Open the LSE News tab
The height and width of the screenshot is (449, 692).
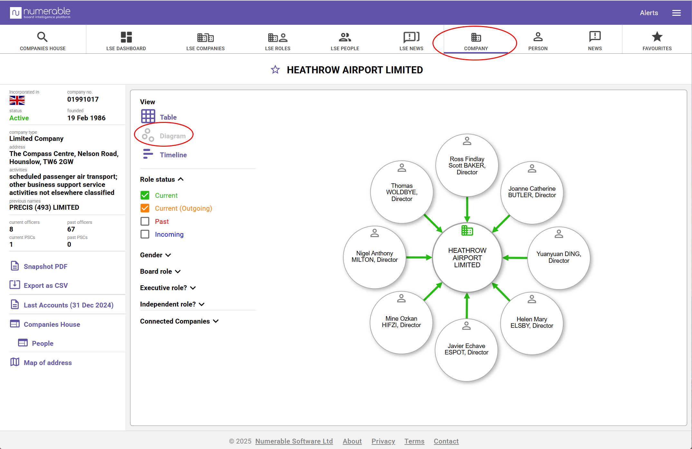(x=411, y=41)
